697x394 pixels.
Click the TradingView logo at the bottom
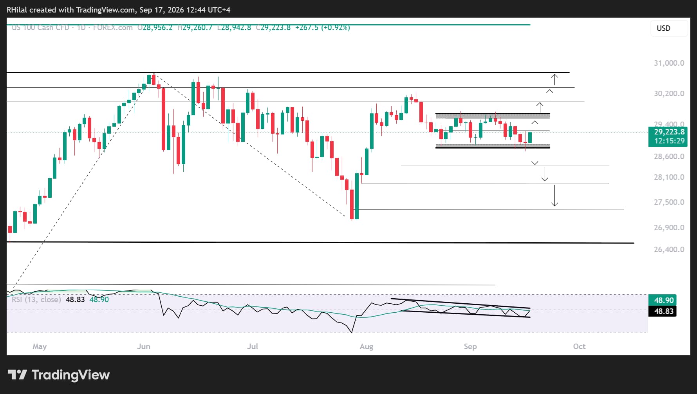(59, 375)
